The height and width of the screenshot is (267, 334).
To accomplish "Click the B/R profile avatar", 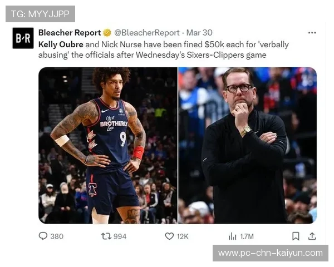I will 23,38.
